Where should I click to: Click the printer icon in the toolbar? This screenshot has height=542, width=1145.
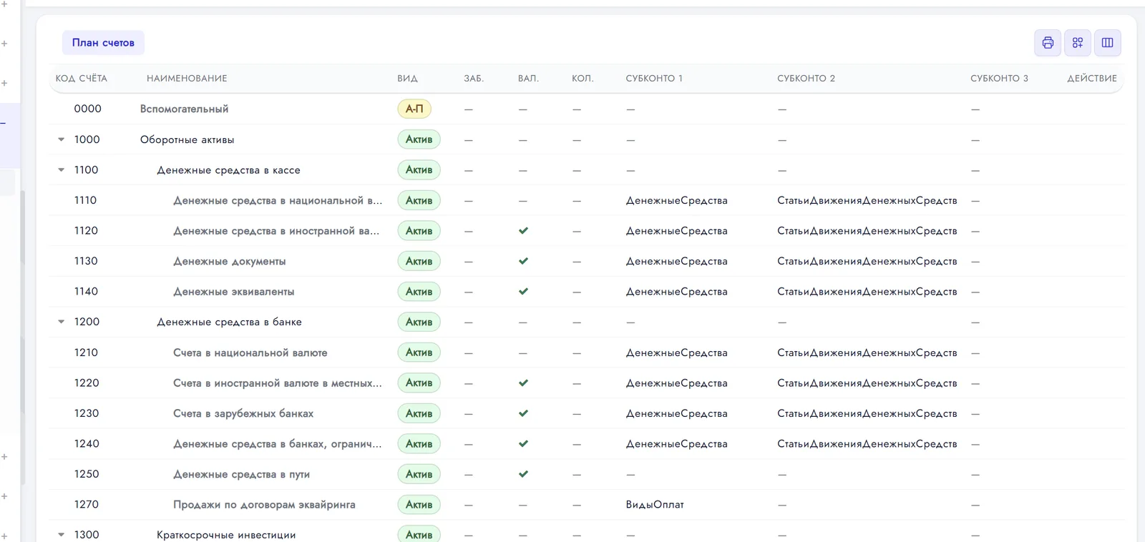(1048, 43)
